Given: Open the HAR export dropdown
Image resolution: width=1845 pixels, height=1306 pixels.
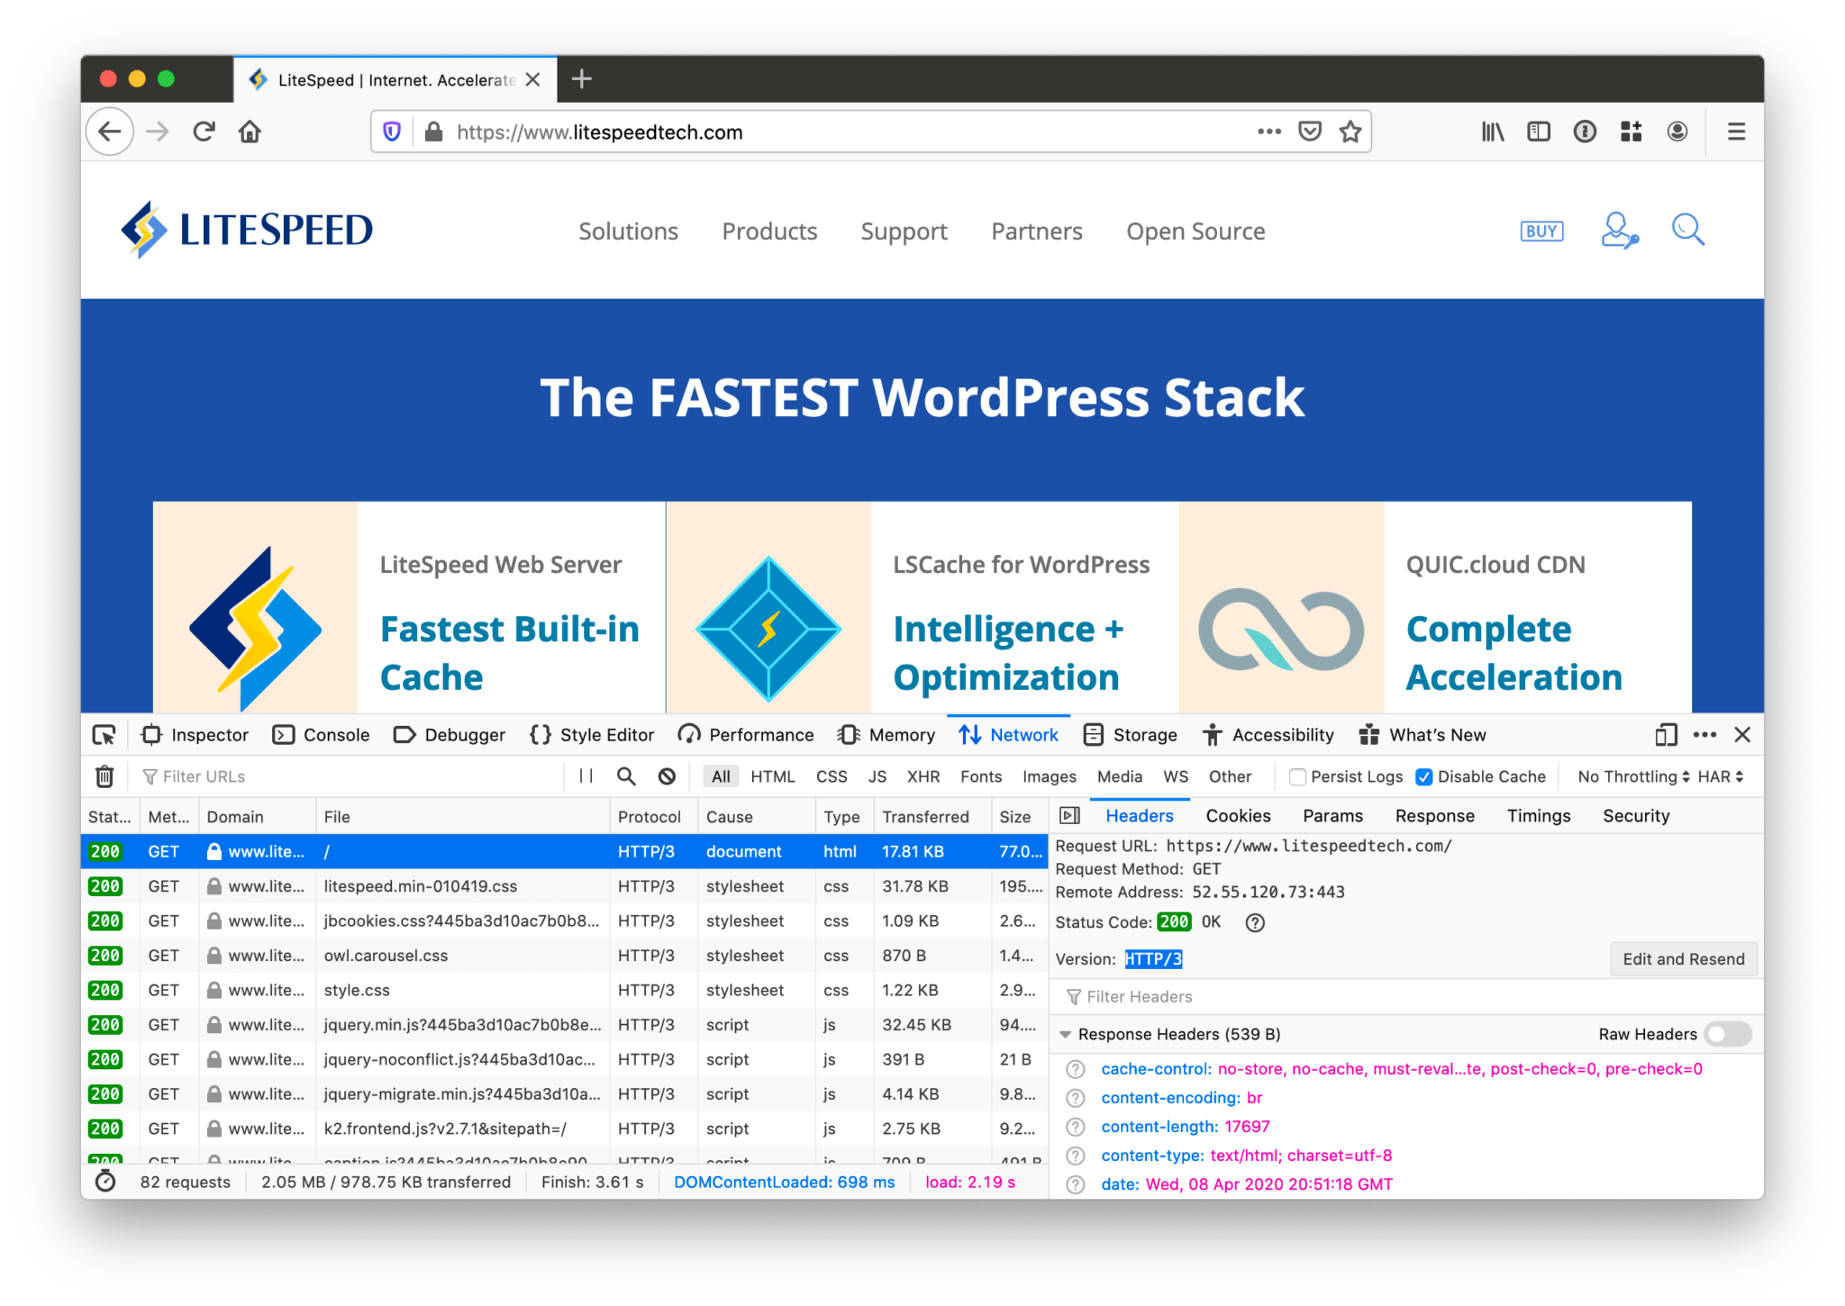Looking at the screenshot, I should (x=1719, y=775).
